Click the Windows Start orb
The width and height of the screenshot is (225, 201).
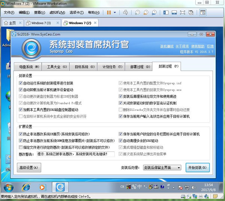(x=9, y=188)
